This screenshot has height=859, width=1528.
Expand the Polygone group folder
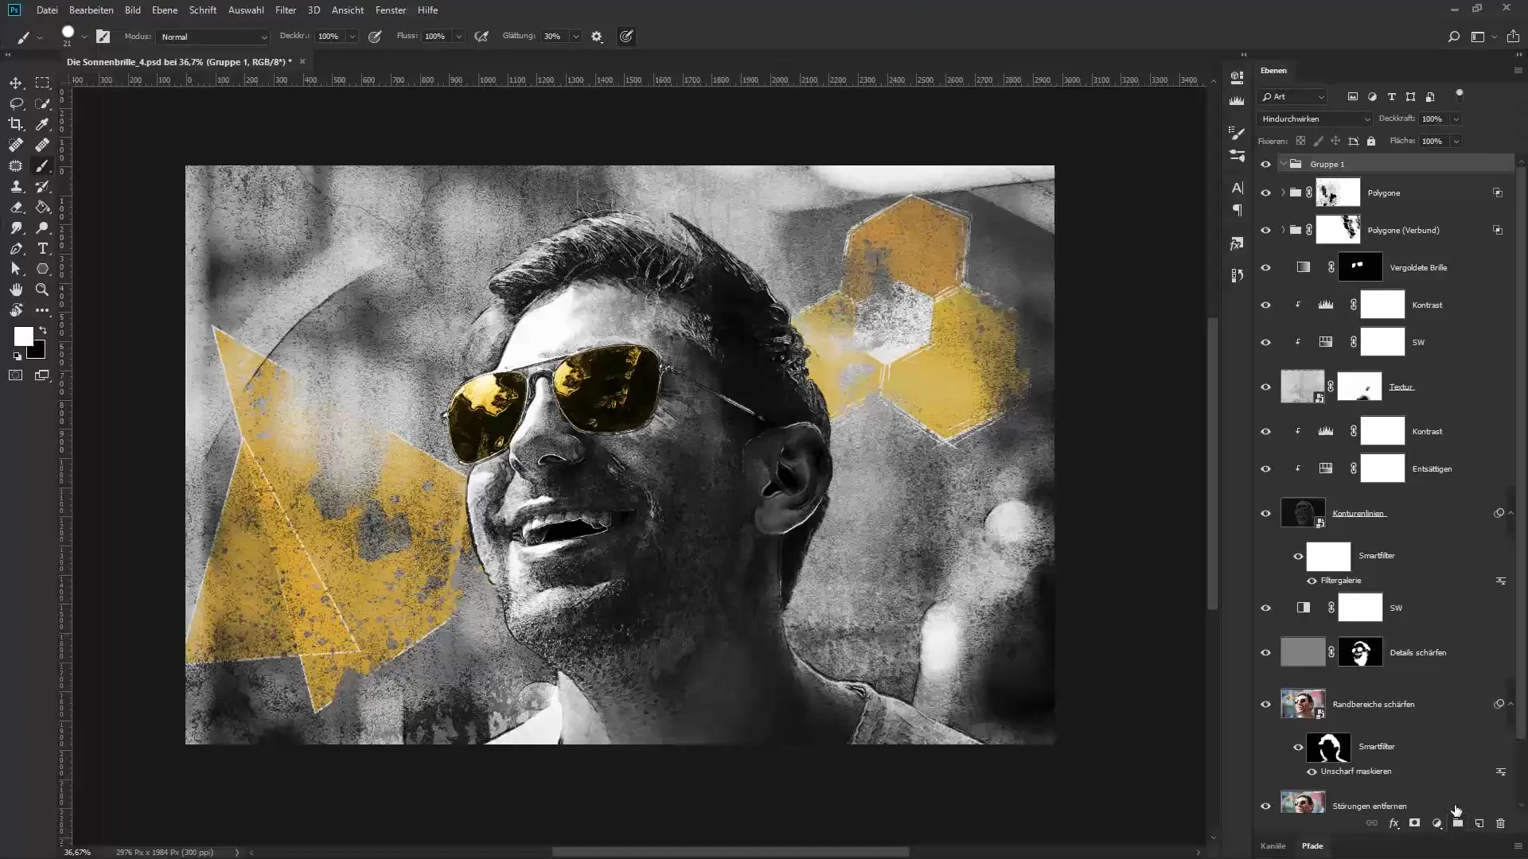point(1283,193)
